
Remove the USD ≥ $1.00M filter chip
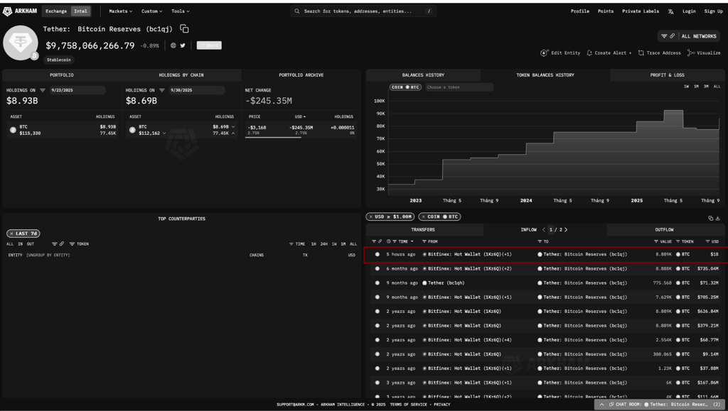(371, 217)
